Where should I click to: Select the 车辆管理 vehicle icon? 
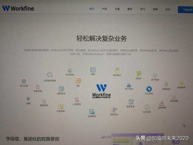[x=92, y=112]
